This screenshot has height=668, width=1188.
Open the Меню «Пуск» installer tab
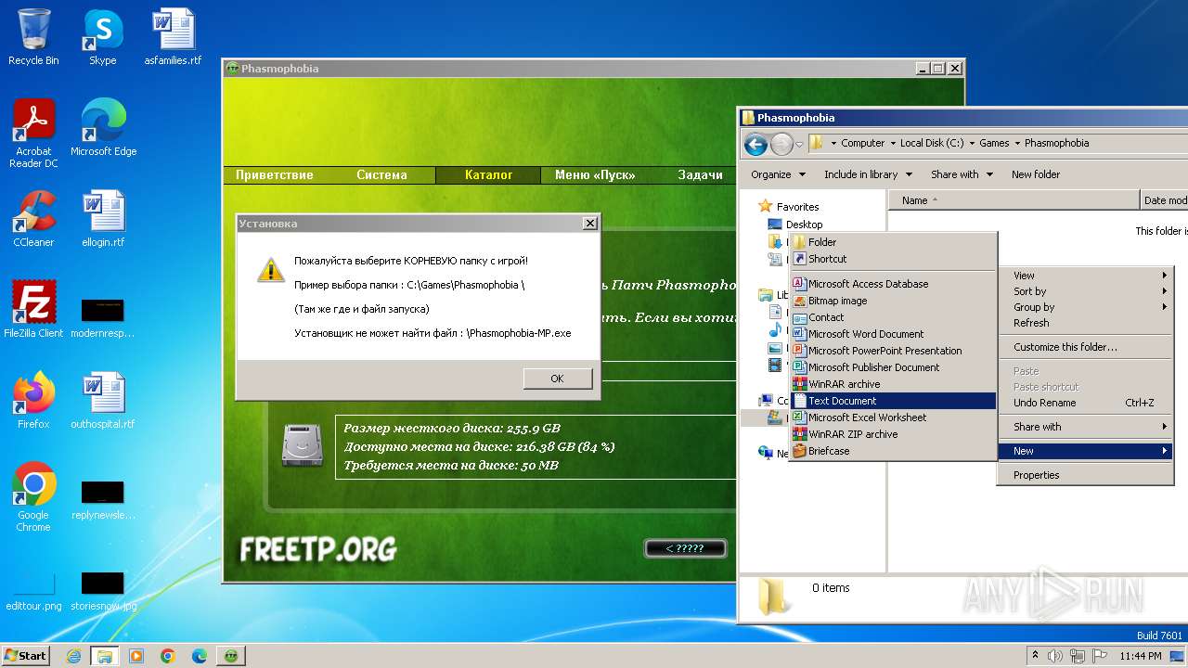595,174
